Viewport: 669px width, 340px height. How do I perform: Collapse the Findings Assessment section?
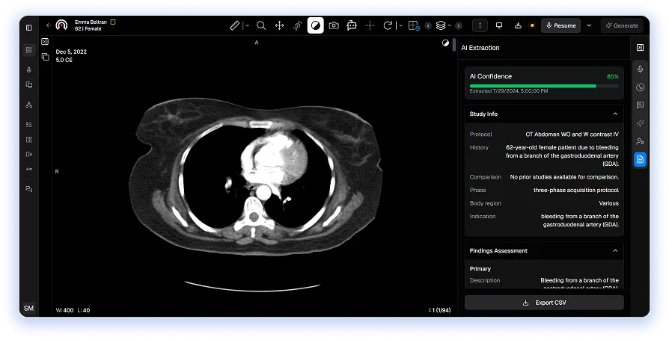tap(615, 251)
